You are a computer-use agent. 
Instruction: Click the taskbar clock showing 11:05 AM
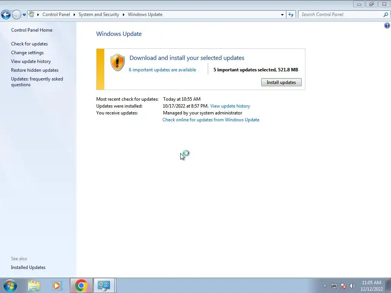coord(372,286)
